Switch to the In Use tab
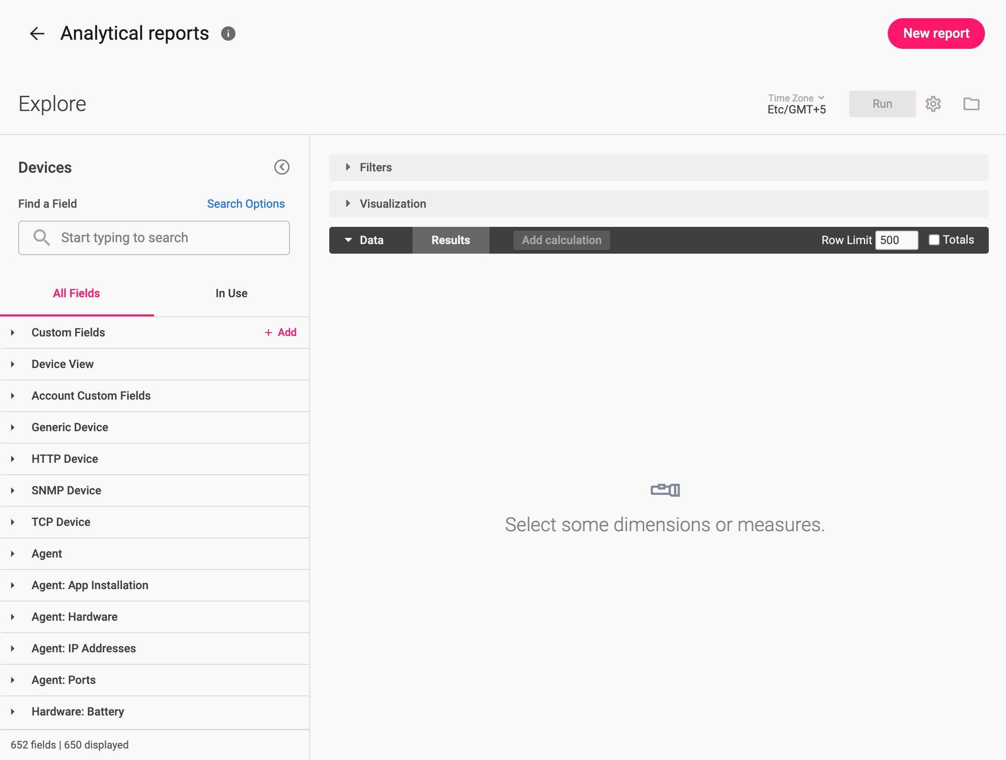Image resolution: width=1006 pixels, height=760 pixels. [231, 293]
